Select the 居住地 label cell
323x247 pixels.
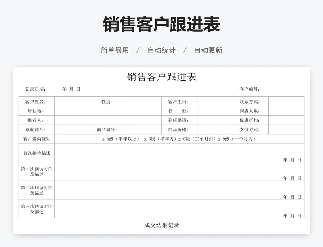(x=36, y=111)
